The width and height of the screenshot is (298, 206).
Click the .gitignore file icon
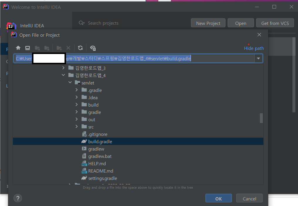[x=84, y=134]
